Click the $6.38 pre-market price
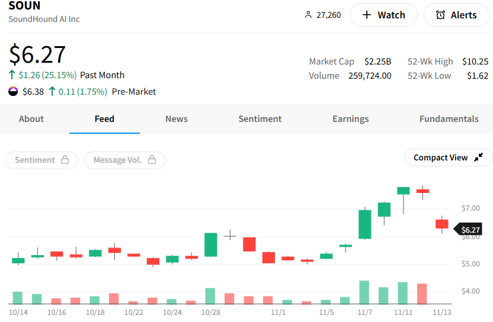The image size is (493, 322). pyautogui.click(x=33, y=92)
